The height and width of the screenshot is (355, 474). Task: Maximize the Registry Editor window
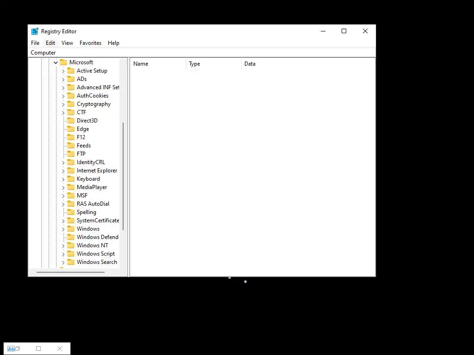pos(344,31)
